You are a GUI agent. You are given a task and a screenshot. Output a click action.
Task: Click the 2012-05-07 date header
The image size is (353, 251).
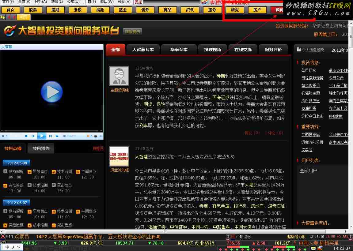coord(17,203)
